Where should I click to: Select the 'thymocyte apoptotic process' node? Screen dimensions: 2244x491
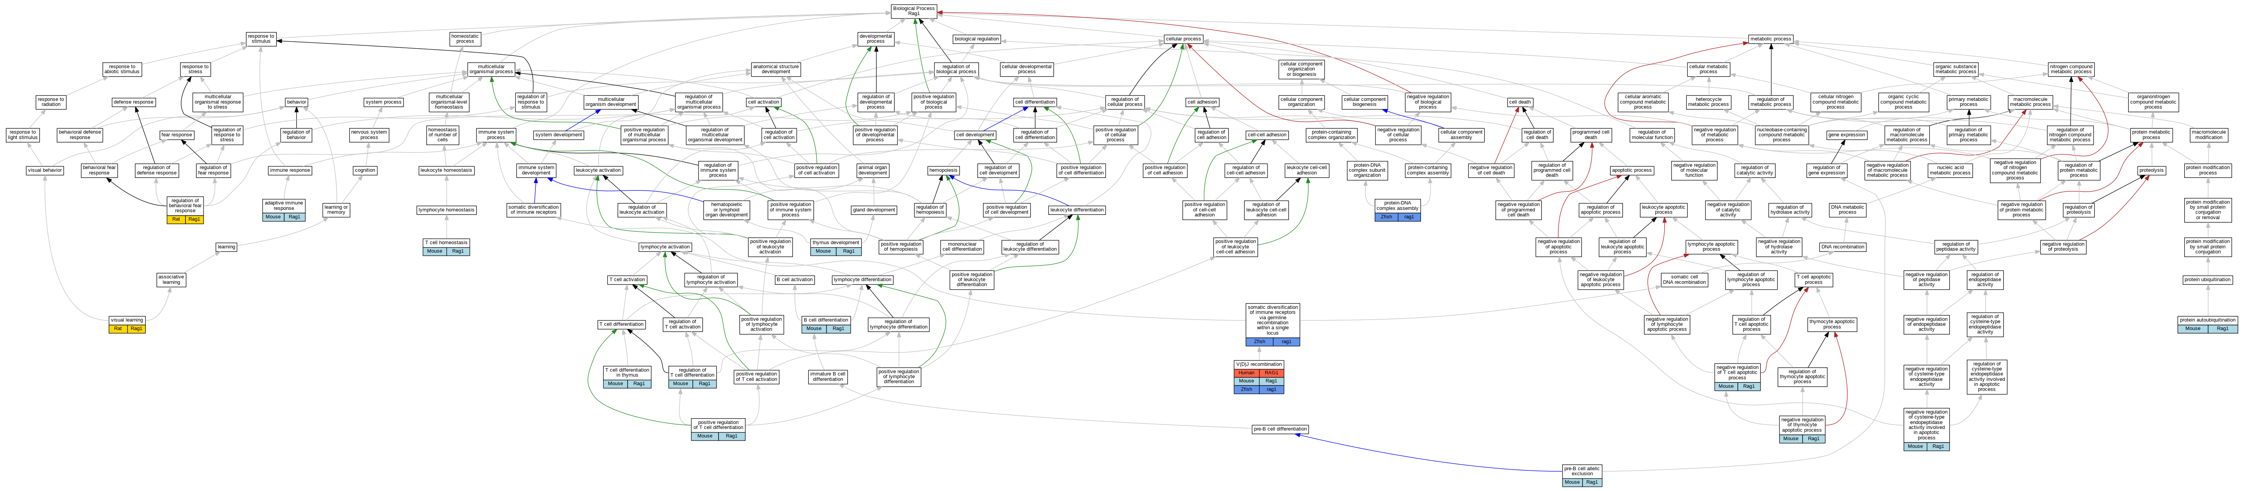(x=1832, y=324)
